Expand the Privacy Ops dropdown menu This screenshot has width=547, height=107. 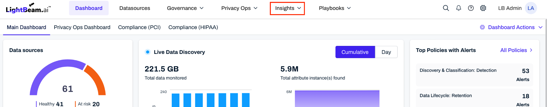[239, 8]
